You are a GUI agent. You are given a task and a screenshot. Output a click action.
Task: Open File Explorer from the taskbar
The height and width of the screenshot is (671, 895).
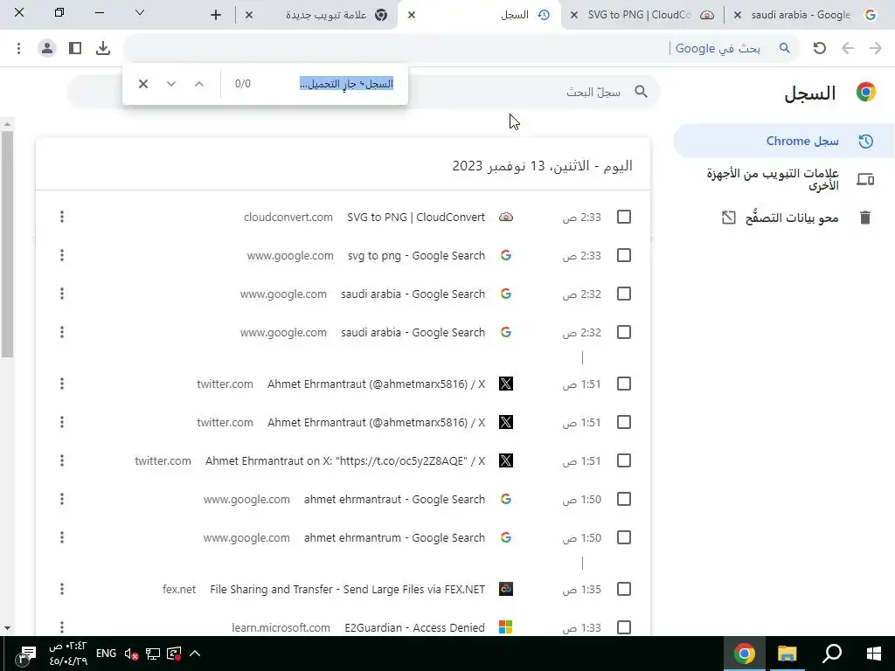787,654
